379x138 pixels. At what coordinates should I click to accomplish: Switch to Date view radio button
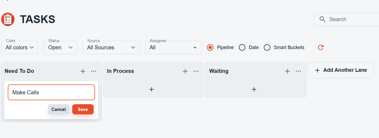pyautogui.click(x=242, y=47)
